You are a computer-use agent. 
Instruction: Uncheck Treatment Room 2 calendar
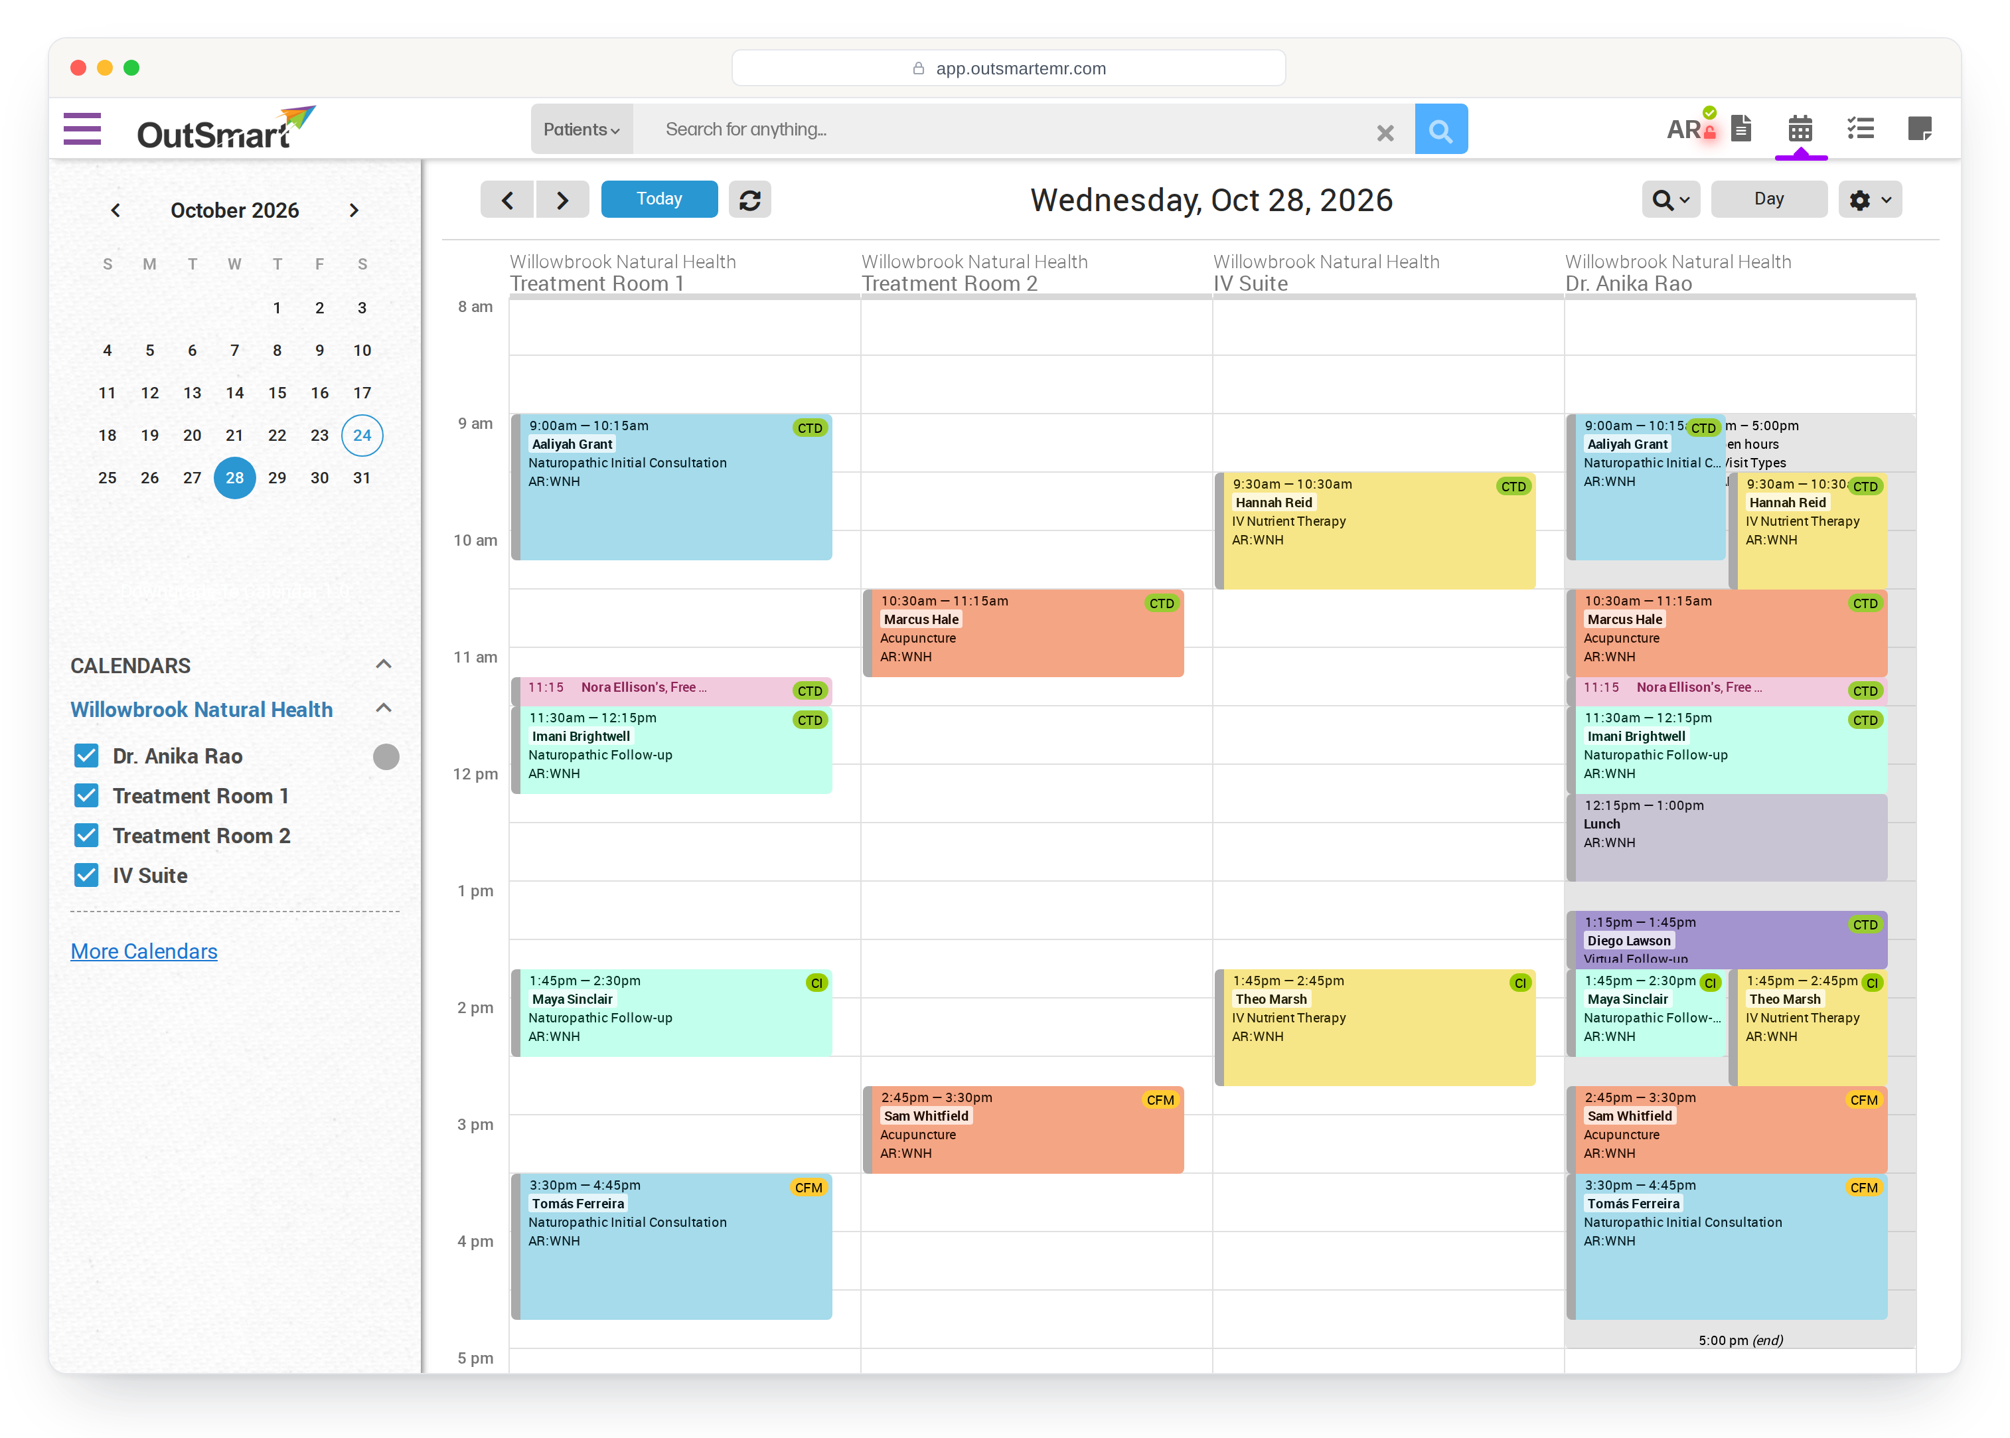pyautogui.click(x=87, y=835)
